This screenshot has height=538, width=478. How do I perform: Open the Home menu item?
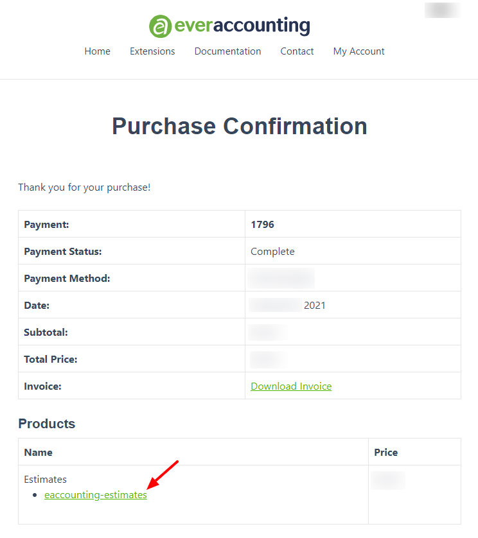(98, 51)
